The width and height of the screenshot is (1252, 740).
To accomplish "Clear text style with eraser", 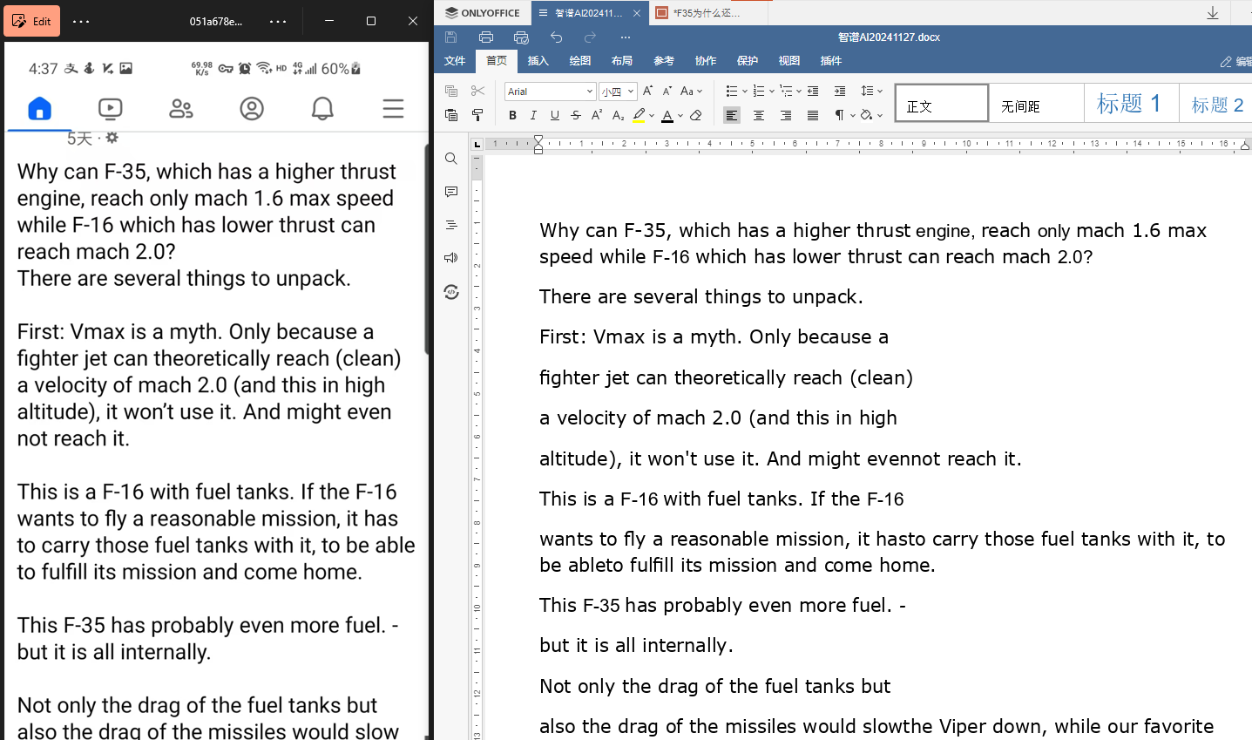I will pos(695,115).
